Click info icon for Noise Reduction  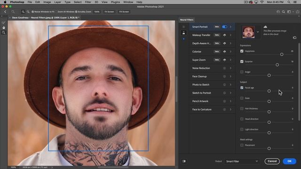pyautogui.click(x=224, y=68)
